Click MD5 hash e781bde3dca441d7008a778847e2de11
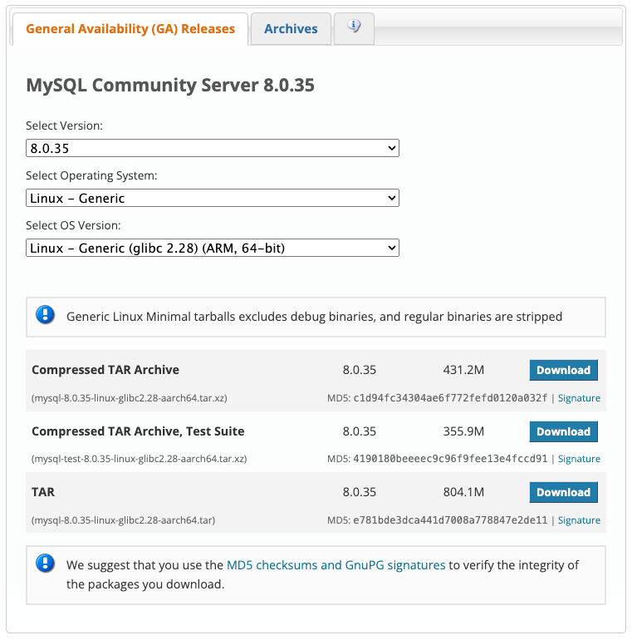Screen dimensions: 632x640 click(450, 520)
